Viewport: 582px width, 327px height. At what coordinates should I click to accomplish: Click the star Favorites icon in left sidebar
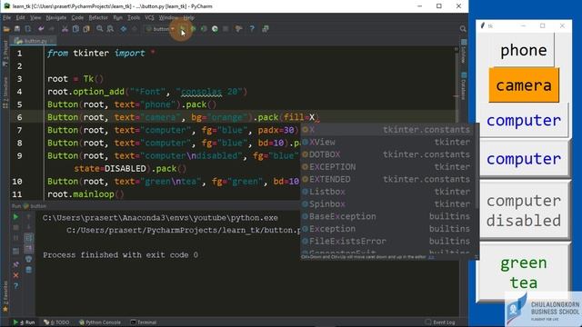click(5, 309)
